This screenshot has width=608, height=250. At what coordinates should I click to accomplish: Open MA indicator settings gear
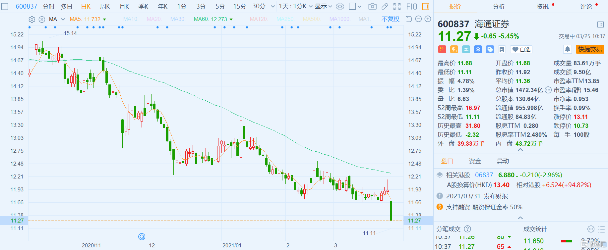(32, 19)
